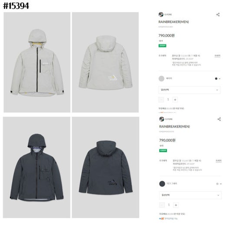
Task: Open the dark gray jacket front view image
Action: point(37,167)
